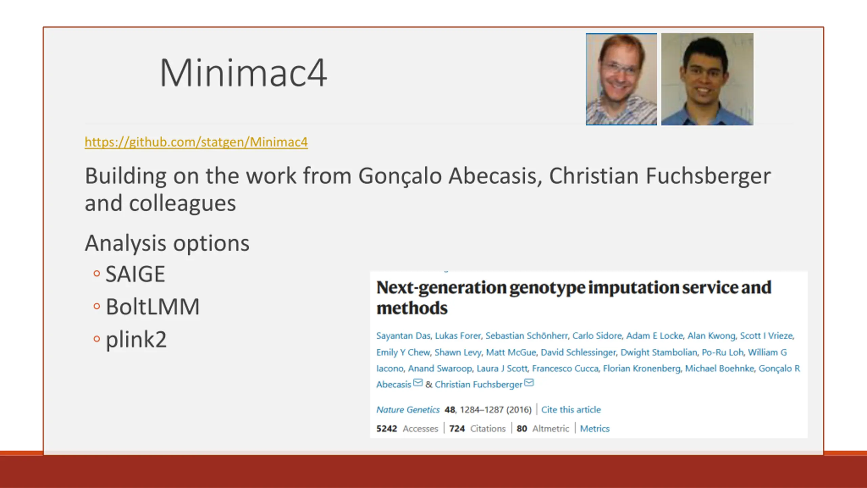Select the BoltLMM bullet item
This screenshot has height=488, width=867.
[153, 307]
